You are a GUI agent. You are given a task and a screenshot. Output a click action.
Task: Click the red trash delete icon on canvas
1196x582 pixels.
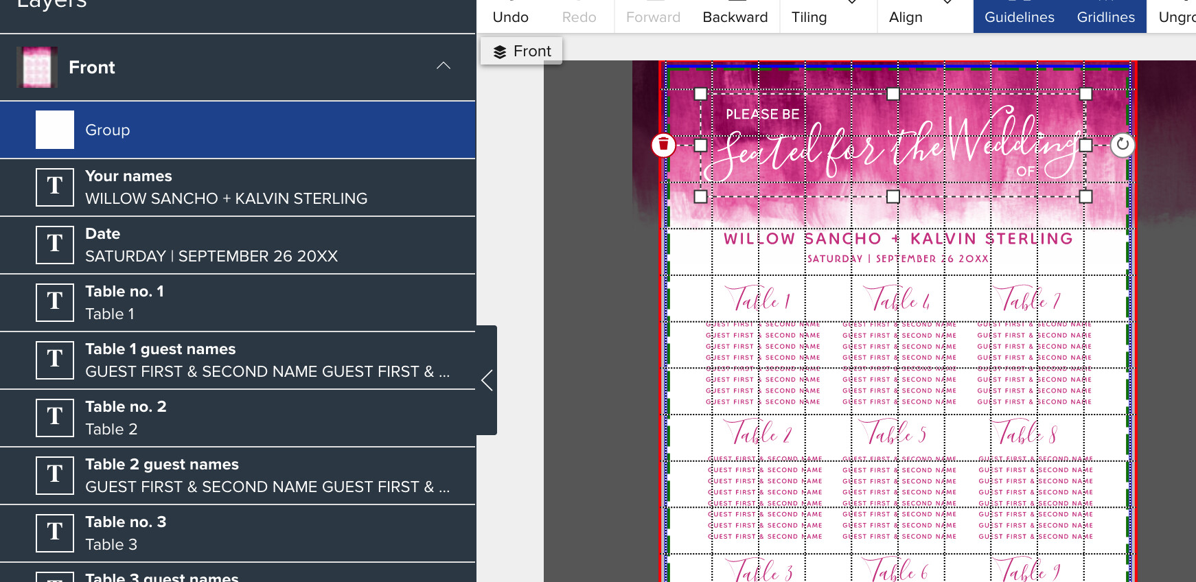click(x=663, y=145)
